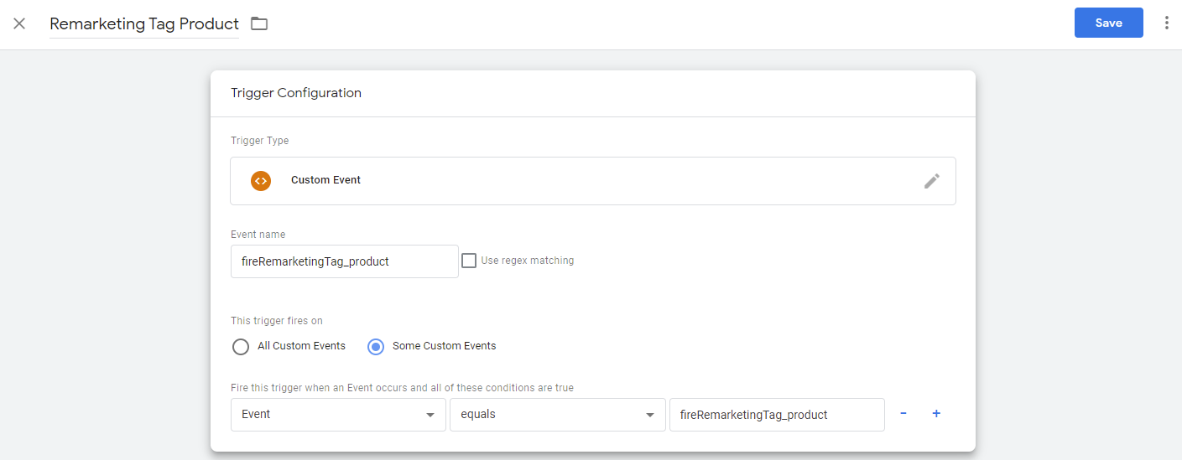Open the three-dot more actions menu
1182x460 pixels.
coord(1166,23)
